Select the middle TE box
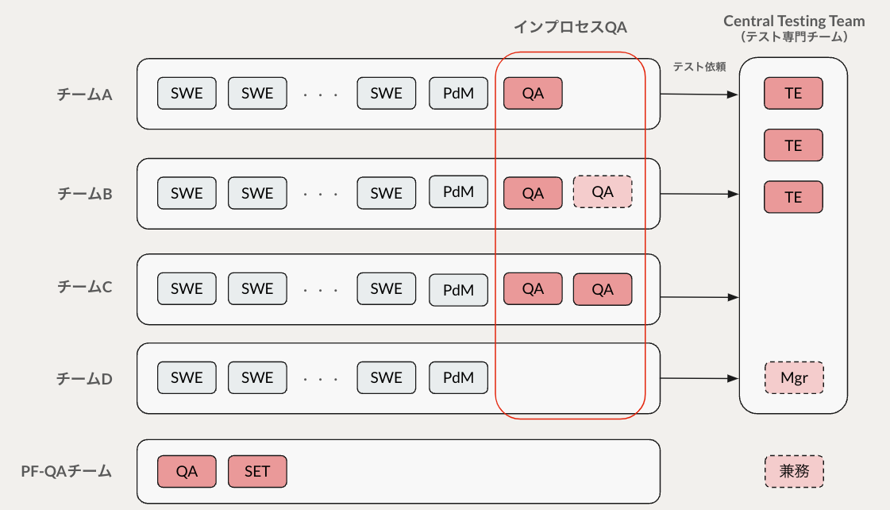The width and height of the screenshot is (890, 510). 793,145
